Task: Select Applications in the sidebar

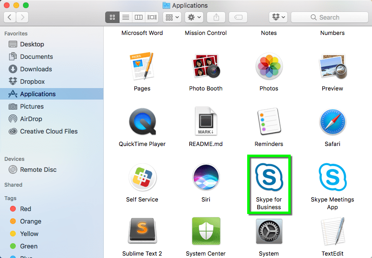Action: pyautogui.click(x=52, y=94)
